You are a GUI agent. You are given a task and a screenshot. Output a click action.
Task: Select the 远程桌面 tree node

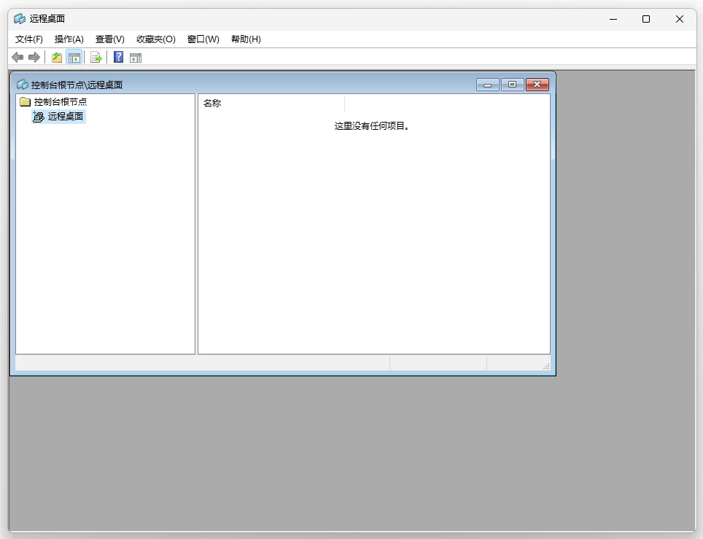pyautogui.click(x=66, y=116)
